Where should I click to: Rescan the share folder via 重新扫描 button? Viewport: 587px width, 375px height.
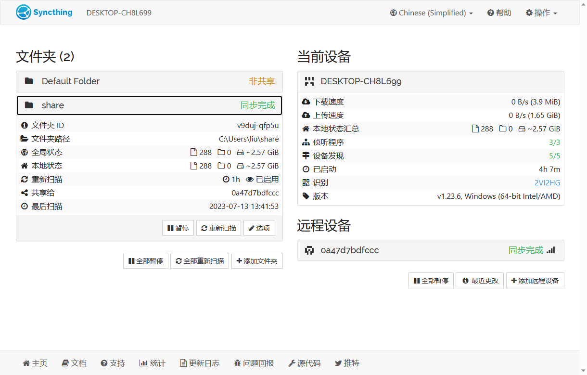tap(218, 228)
